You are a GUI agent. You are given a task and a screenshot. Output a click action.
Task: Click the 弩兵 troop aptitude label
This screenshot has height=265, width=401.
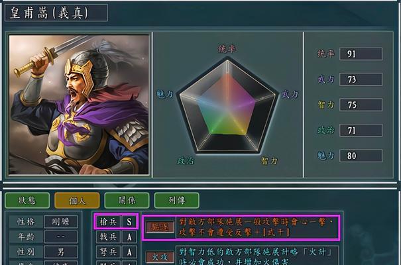[x=108, y=252]
